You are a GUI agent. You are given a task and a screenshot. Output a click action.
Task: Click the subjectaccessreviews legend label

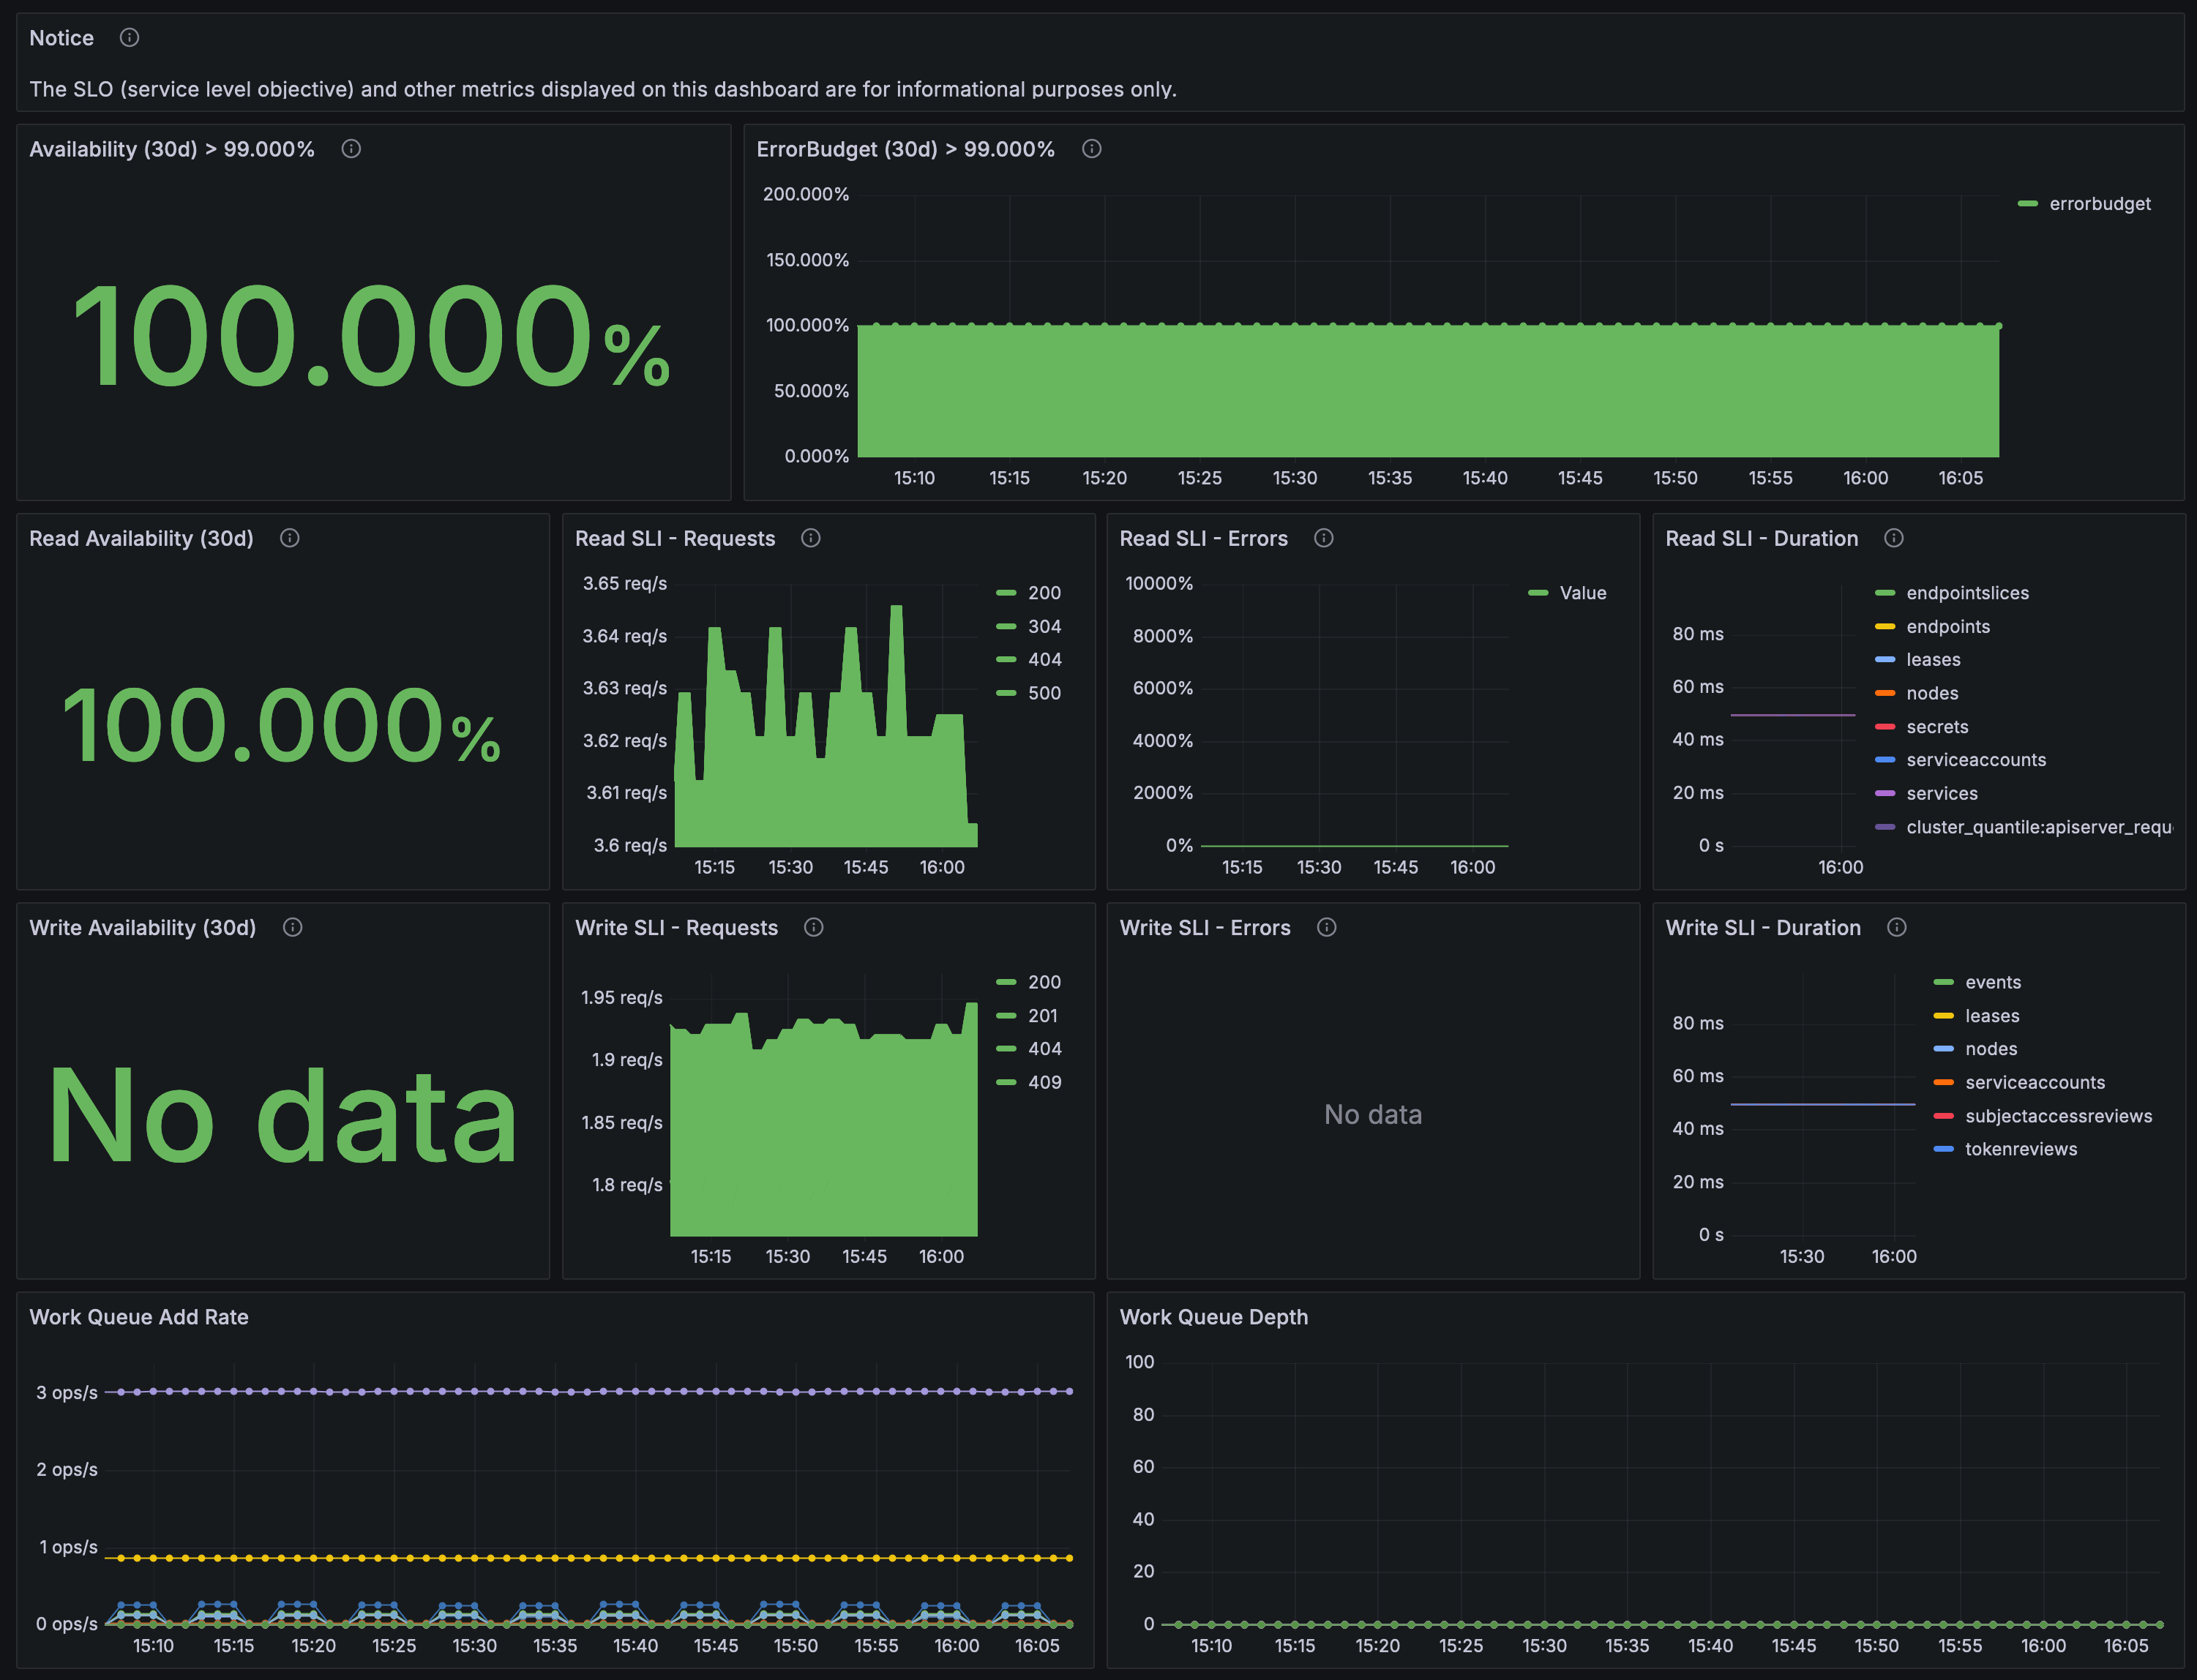2058,1116
